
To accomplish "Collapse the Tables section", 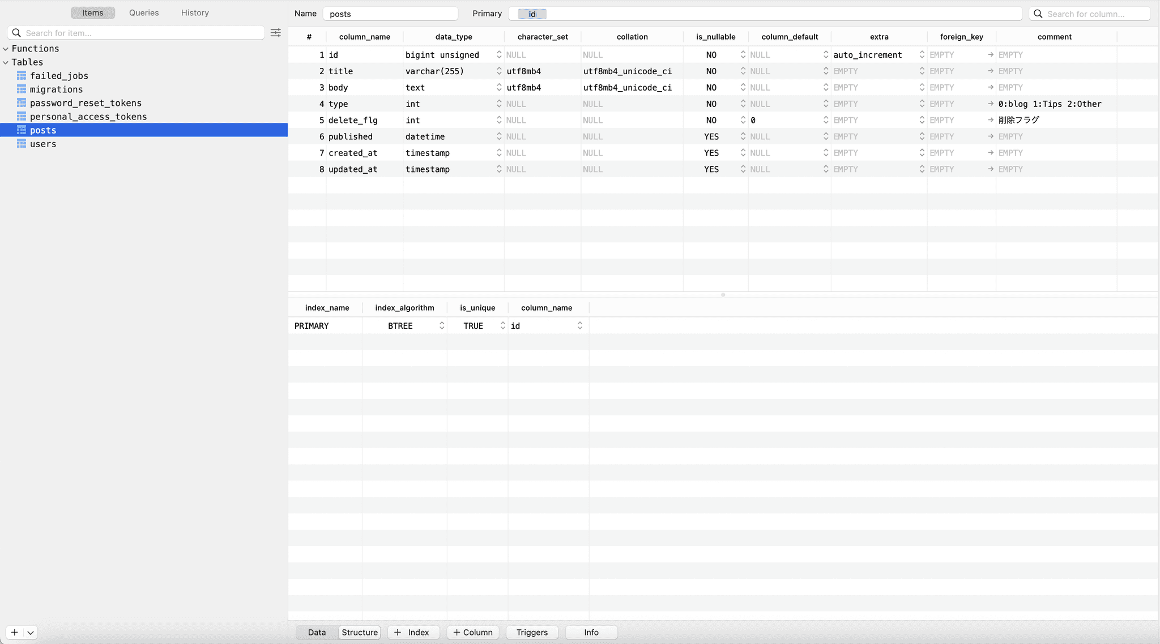I will (6, 62).
